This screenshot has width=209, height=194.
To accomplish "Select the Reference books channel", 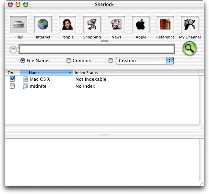I will [x=165, y=24].
